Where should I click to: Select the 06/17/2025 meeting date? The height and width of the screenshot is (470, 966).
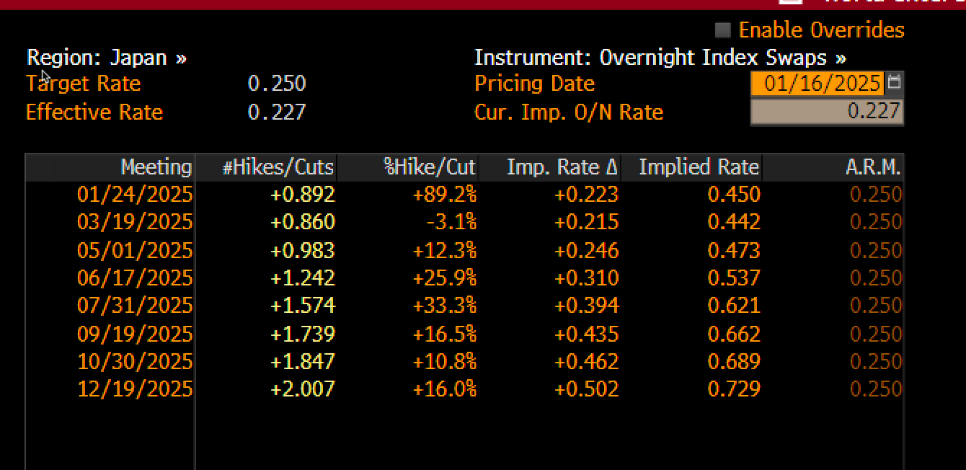click(135, 278)
